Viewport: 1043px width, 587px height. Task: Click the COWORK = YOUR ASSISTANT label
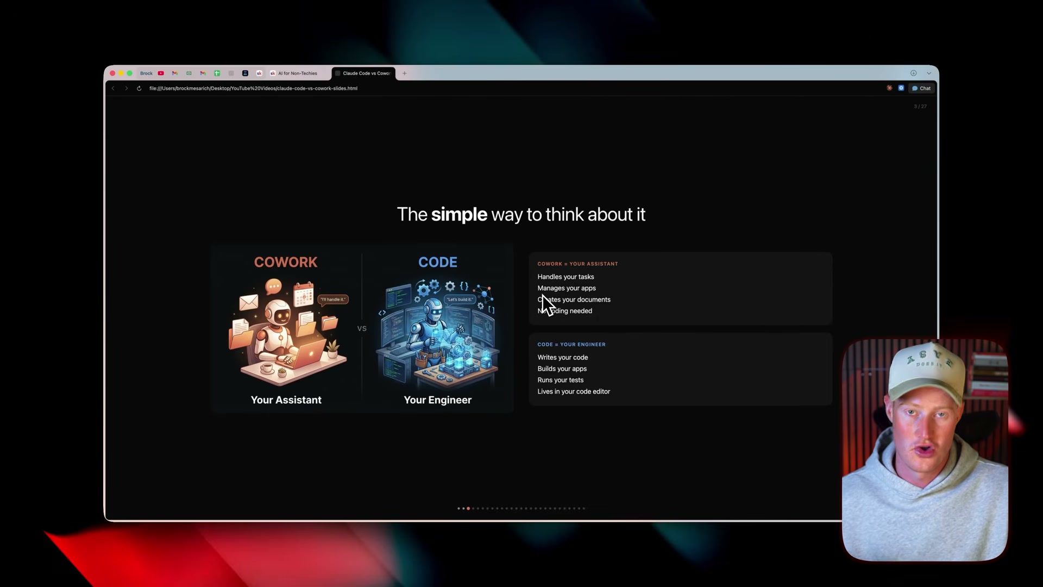click(577, 264)
